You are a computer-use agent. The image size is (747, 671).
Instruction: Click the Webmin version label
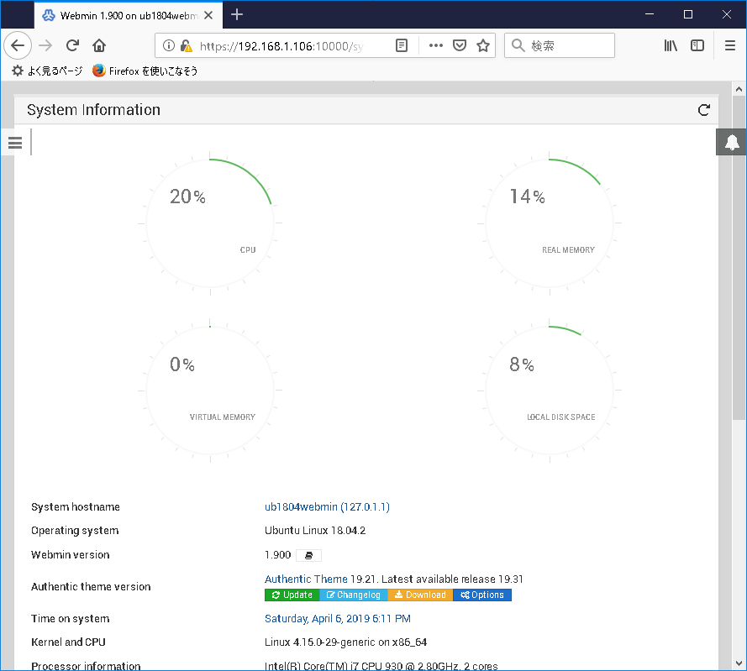71,555
